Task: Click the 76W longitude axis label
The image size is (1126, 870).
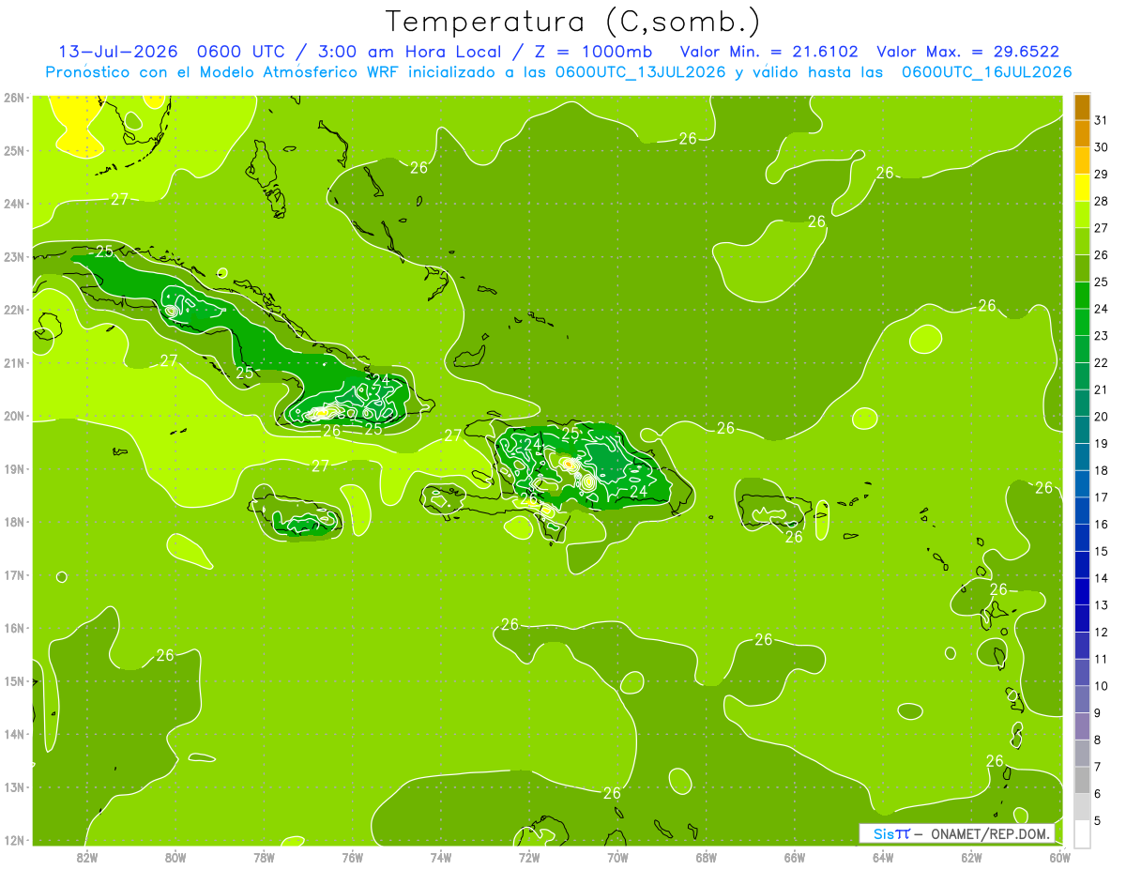Action: click(352, 857)
